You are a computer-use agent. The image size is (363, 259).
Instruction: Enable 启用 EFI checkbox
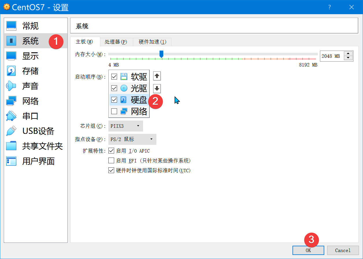tap(111, 161)
